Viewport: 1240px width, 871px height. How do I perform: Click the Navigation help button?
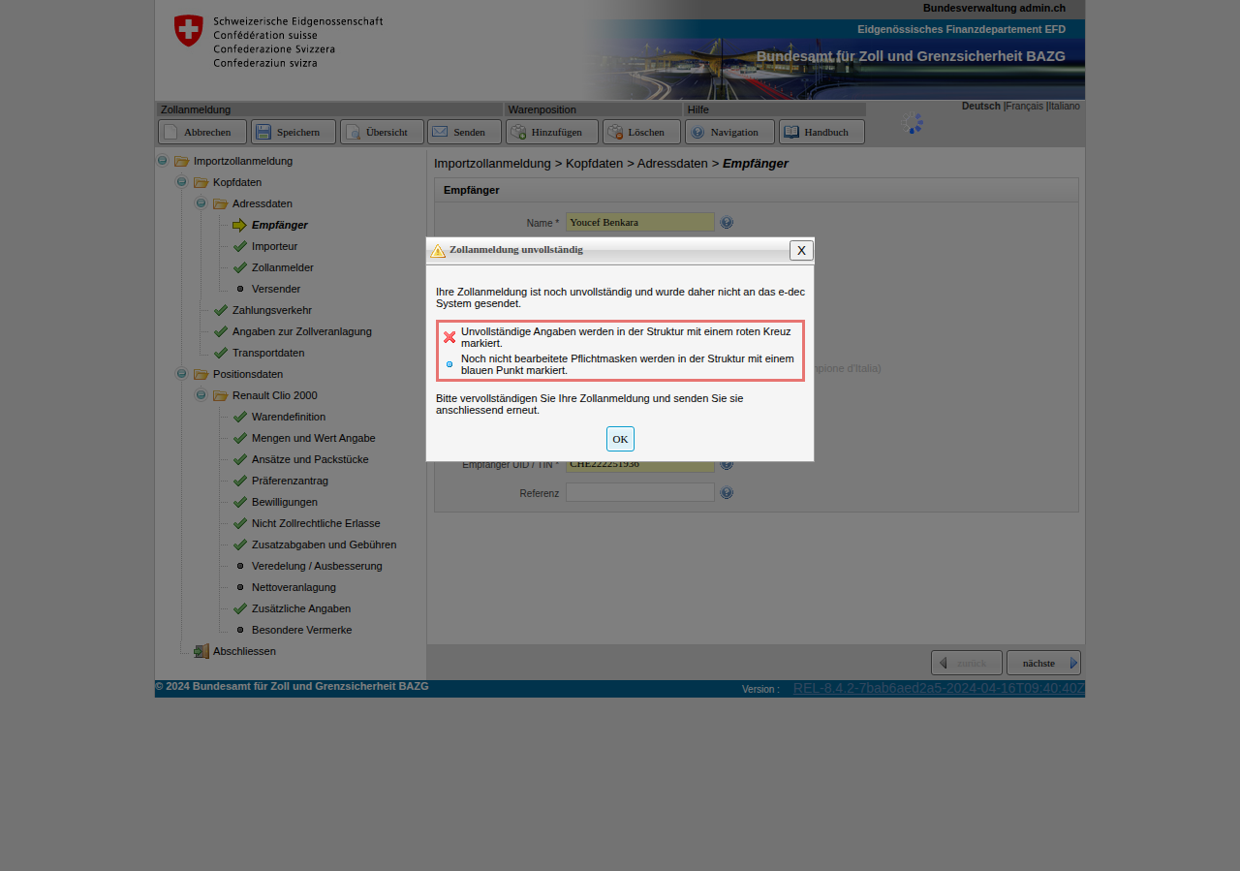pos(729,132)
